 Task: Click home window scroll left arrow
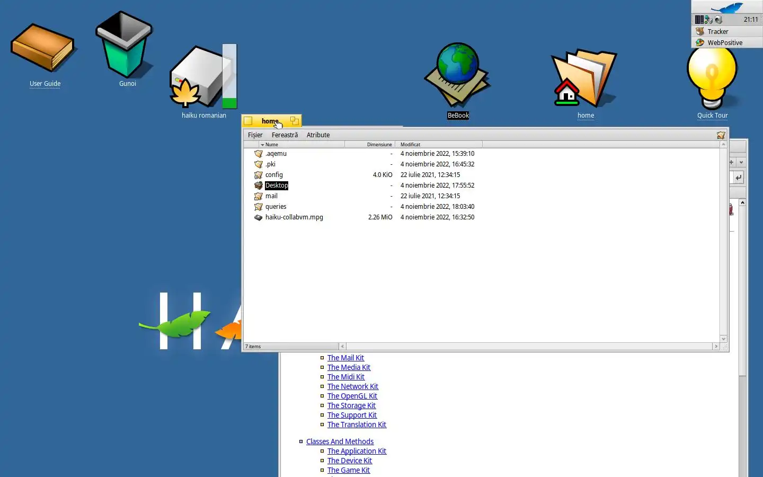(342, 347)
